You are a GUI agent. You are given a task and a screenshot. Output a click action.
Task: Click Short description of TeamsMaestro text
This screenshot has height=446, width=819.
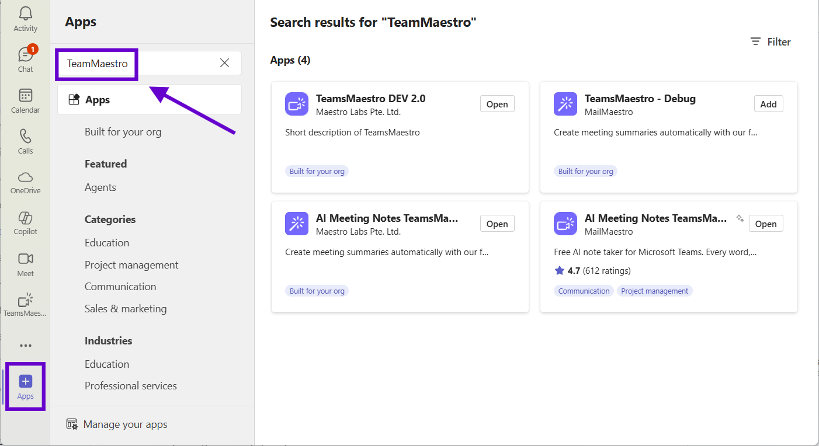point(352,133)
